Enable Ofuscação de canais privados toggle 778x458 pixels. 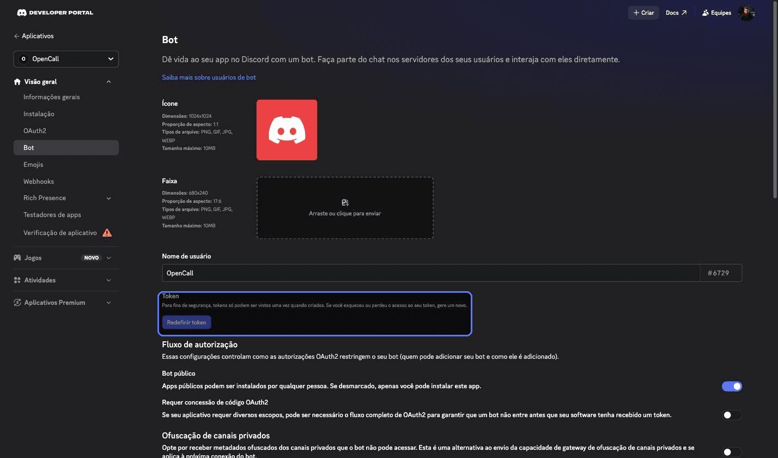pos(732,452)
